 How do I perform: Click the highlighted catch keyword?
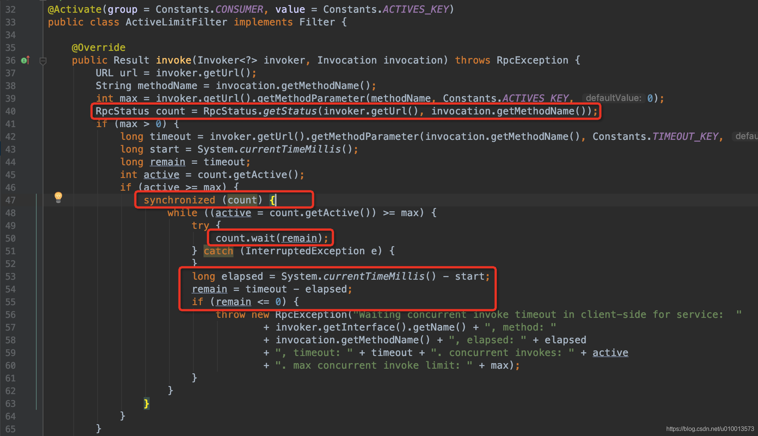tap(218, 251)
